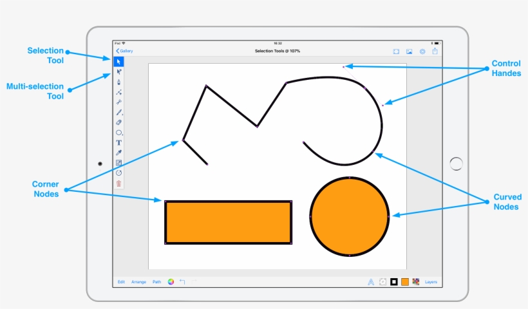Select the Eraser tool
This screenshot has width=528, height=309.
tap(119, 122)
